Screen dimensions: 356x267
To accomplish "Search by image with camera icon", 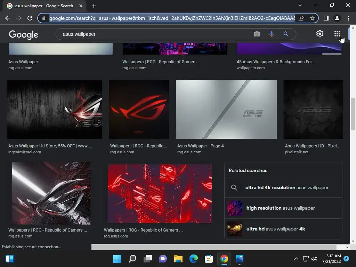I will coord(257,34).
